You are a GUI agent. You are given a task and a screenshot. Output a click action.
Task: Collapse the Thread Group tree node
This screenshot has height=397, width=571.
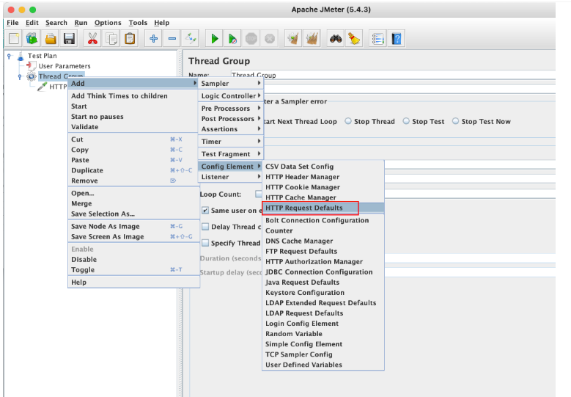20,76
